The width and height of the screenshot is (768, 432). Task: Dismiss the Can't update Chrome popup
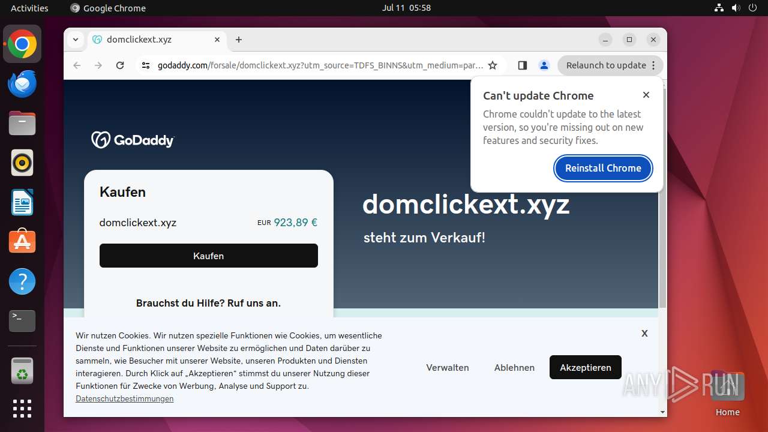click(646, 95)
